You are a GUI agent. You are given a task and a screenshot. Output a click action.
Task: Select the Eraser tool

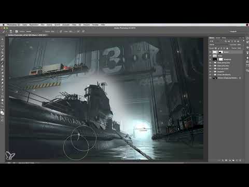tap(2, 73)
